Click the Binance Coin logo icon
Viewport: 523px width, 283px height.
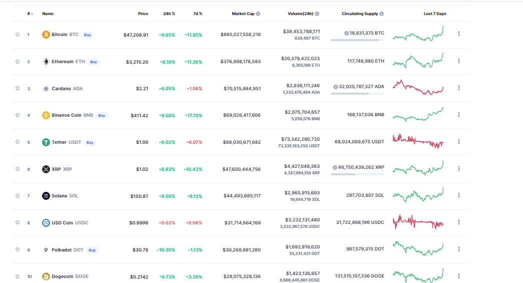tap(46, 115)
